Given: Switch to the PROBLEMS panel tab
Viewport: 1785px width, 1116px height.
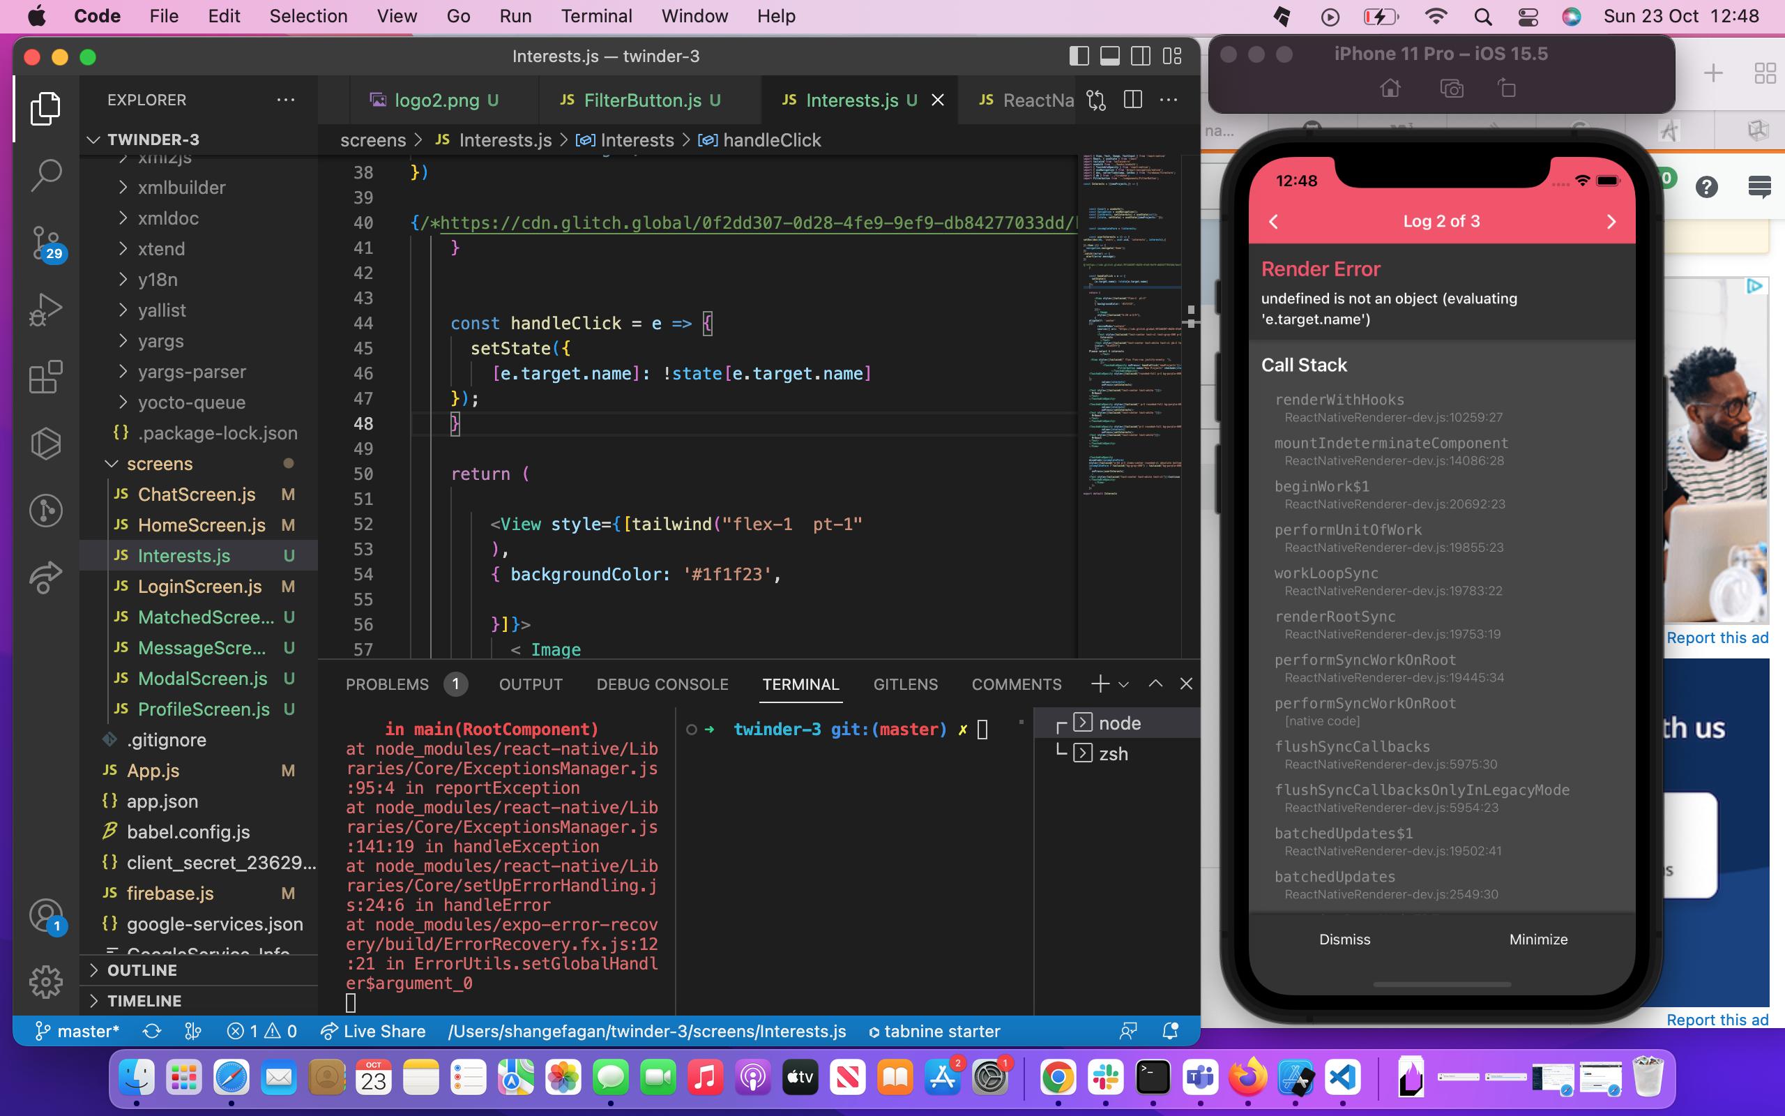Looking at the screenshot, I should [x=387, y=684].
